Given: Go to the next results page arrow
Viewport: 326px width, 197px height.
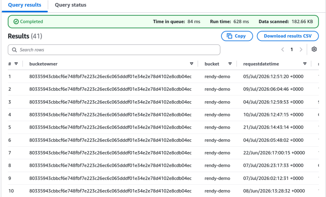Looking at the screenshot, I should 301,49.
